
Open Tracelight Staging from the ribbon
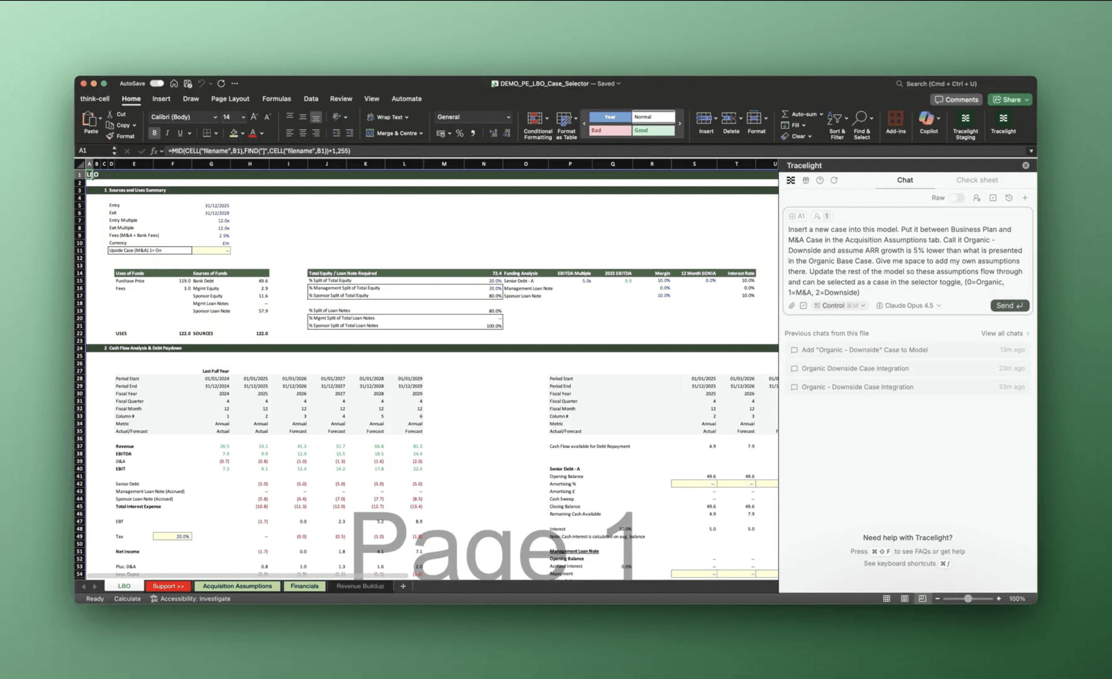point(965,118)
